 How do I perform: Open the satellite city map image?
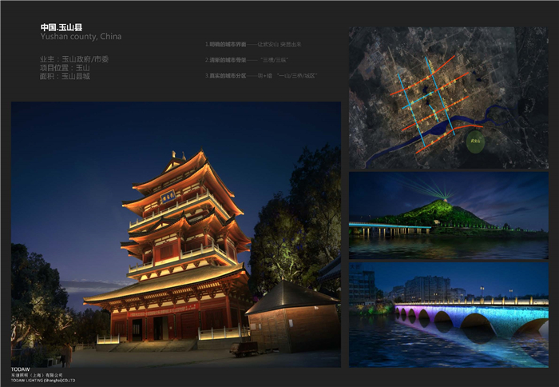448,97
